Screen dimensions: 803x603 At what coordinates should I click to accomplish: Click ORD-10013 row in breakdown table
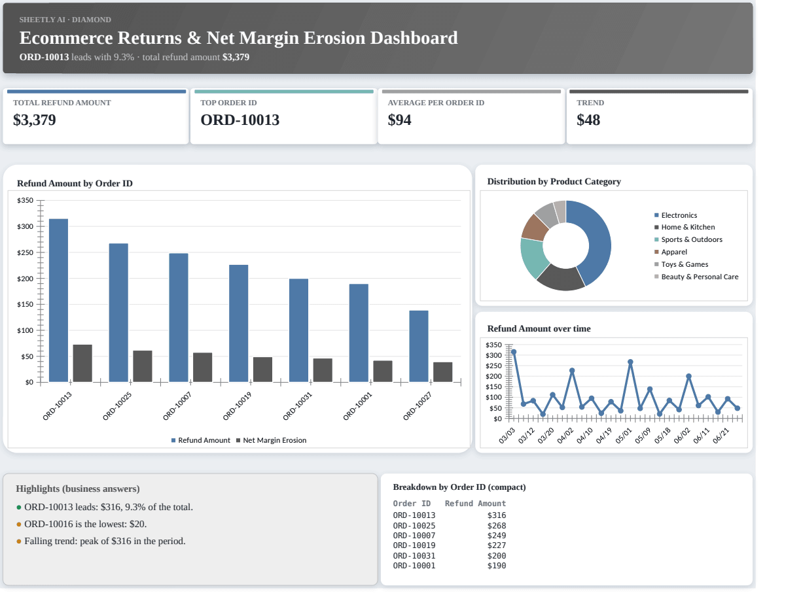[x=450, y=515]
